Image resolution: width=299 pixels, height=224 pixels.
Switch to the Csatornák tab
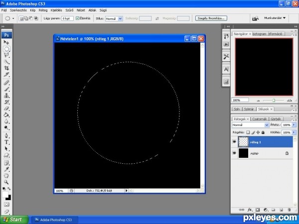[x=259, y=119]
